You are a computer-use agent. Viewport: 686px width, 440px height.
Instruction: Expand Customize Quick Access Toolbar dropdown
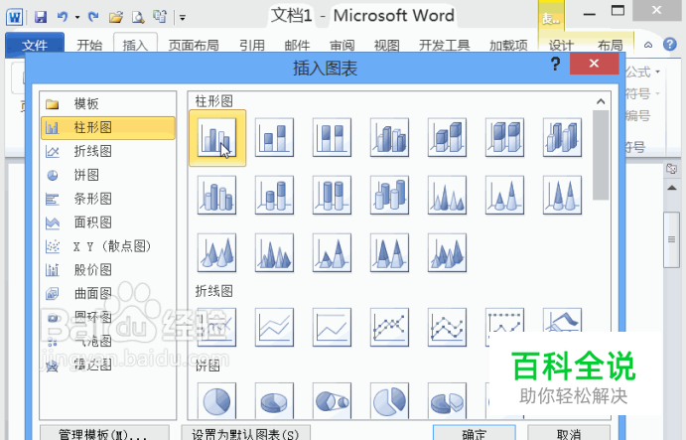pyautogui.click(x=183, y=18)
